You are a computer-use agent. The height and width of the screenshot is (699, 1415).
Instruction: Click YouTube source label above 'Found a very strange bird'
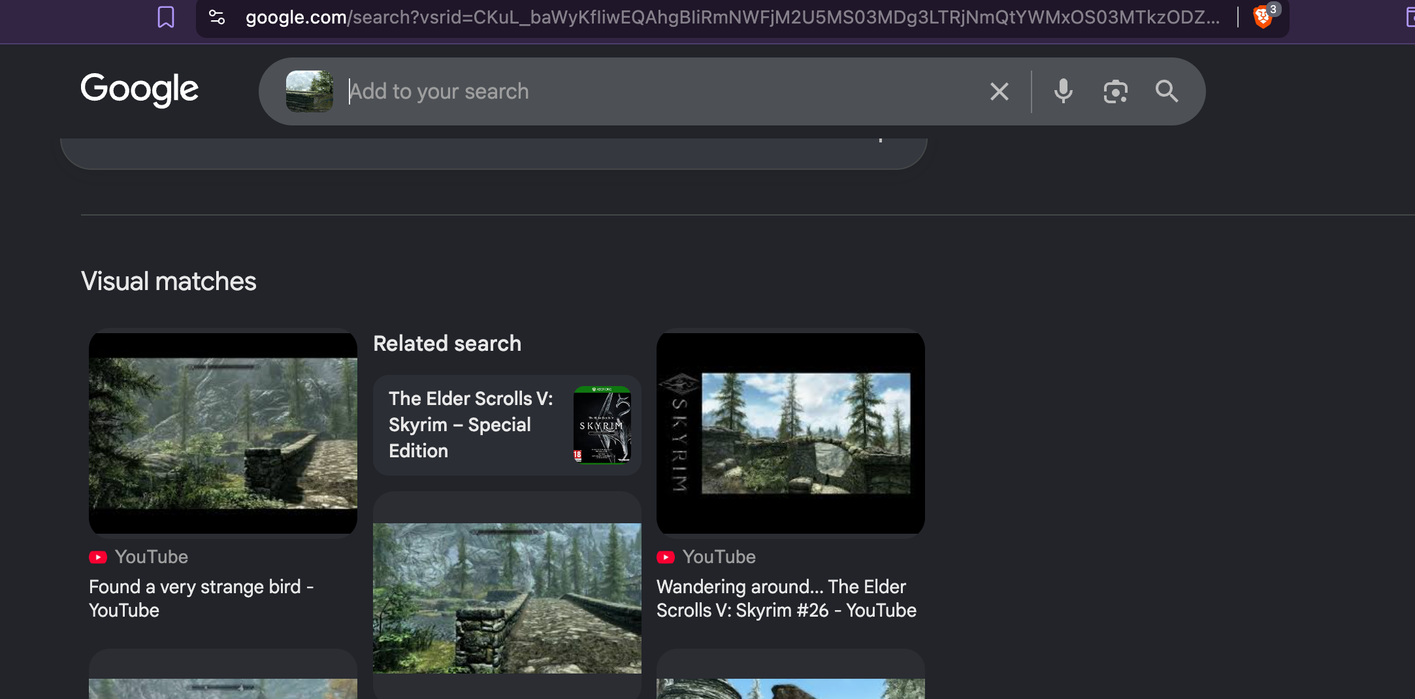[152, 557]
